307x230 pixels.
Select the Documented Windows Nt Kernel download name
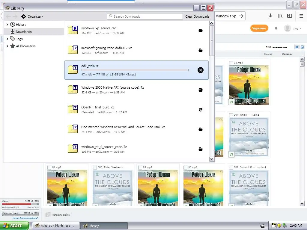coord(123,127)
